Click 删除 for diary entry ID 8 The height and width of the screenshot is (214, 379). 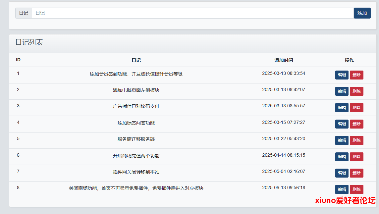(x=356, y=189)
